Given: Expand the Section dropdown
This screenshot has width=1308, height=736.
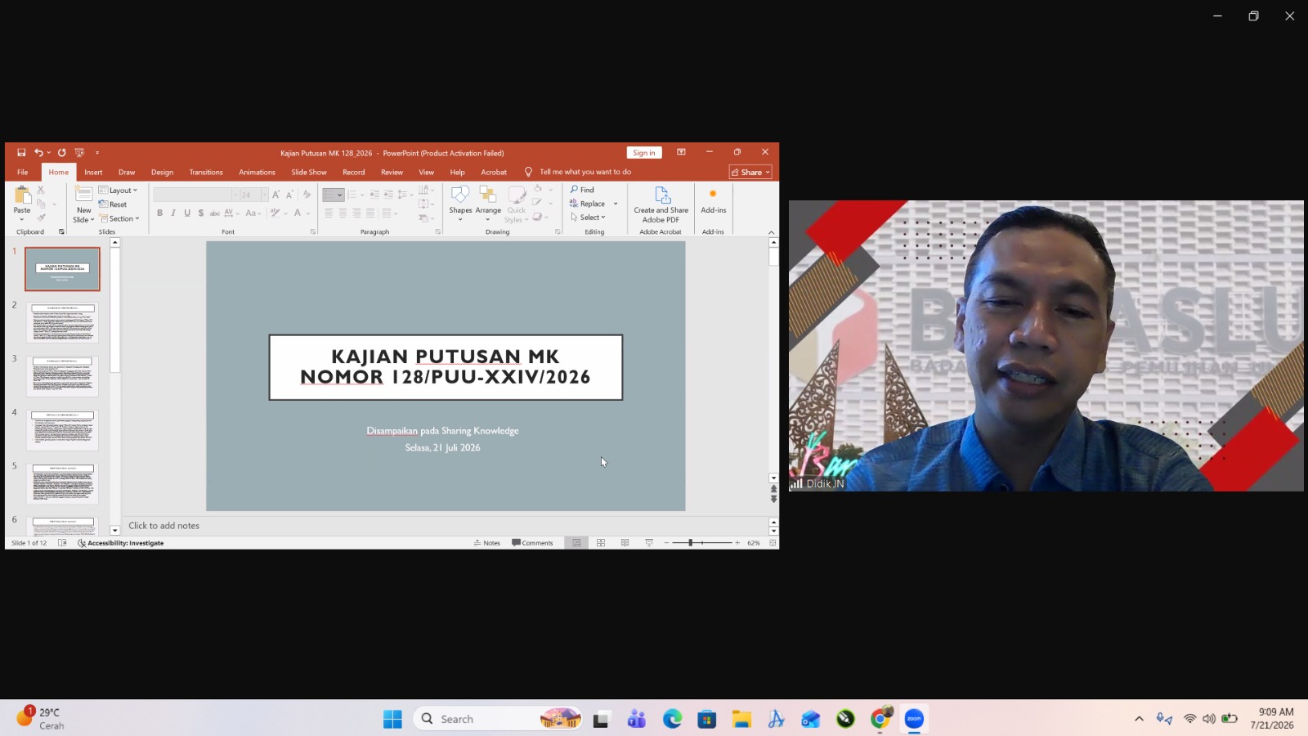Looking at the screenshot, I should (x=119, y=218).
